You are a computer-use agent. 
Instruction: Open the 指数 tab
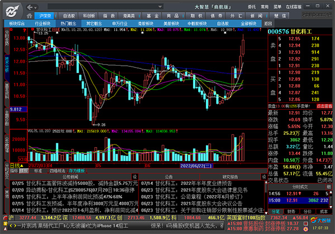point(109,16)
